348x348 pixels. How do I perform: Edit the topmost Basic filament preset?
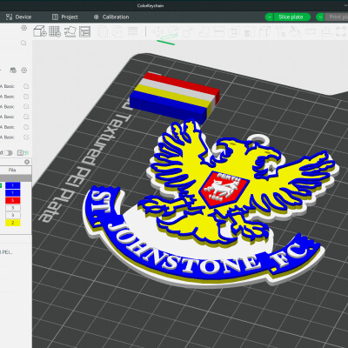tap(26, 86)
